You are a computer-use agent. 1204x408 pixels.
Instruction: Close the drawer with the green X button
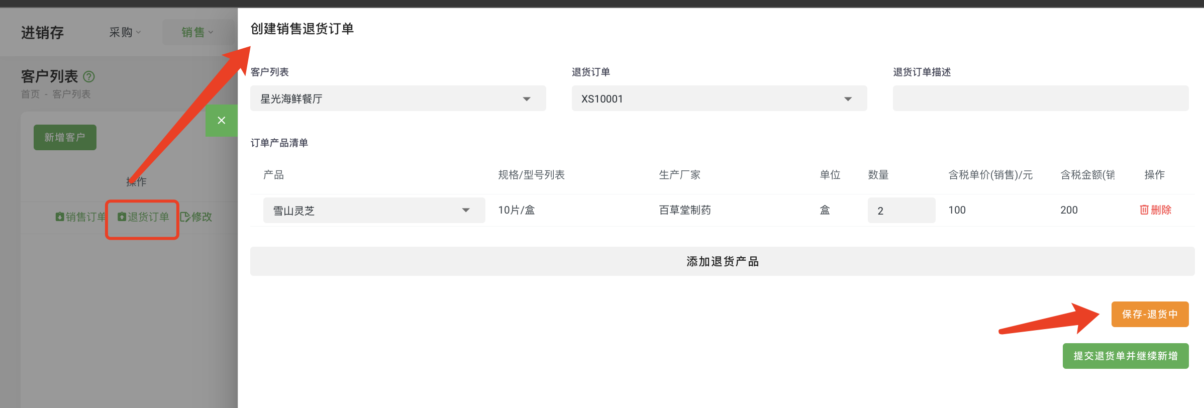tap(222, 120)
